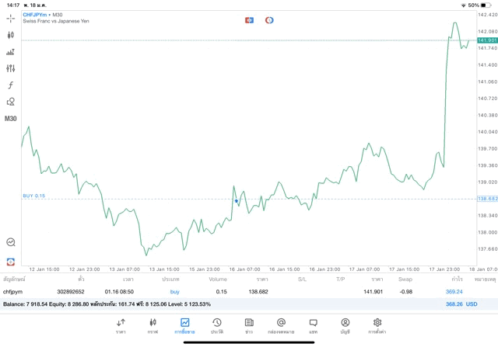Open the CHFJPYm symbol title

[35, 15]
